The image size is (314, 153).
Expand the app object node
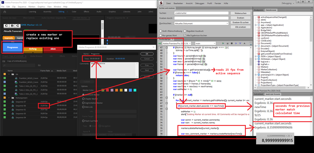click(256, 25)
